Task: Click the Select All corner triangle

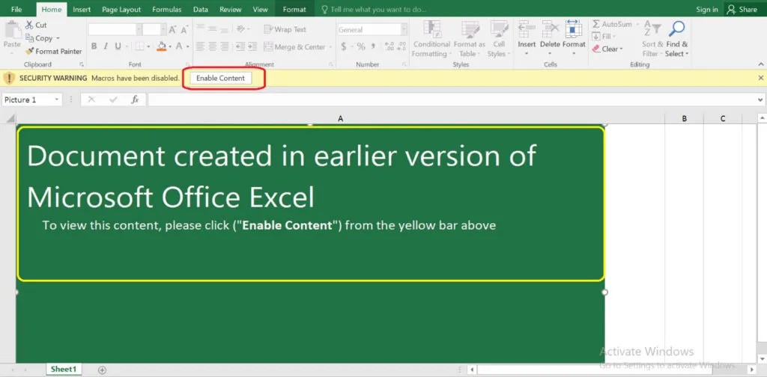Action: 9,118
